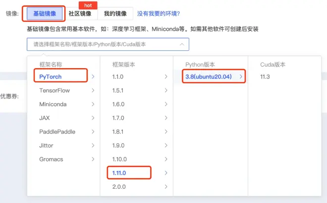Screen dimensions: 327x203
Task: Choose PaddlePaddle in the framework list
Action: [x=57, y=132]
